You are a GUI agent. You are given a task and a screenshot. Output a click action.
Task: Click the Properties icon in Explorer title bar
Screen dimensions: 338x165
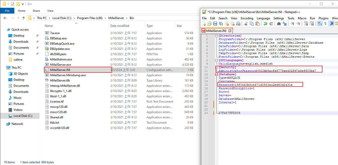(13, 4)
